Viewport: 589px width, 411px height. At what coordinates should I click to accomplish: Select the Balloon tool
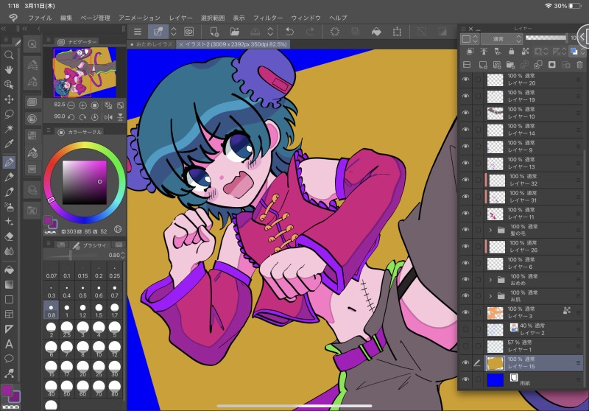click(x=9, y=359)
